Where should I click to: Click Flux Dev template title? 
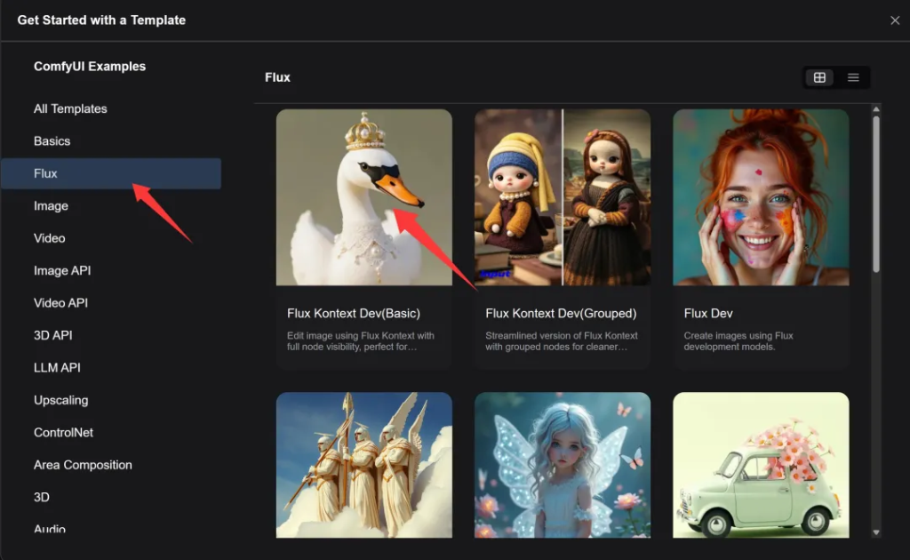pyautogui.click(x=708, y=314)
